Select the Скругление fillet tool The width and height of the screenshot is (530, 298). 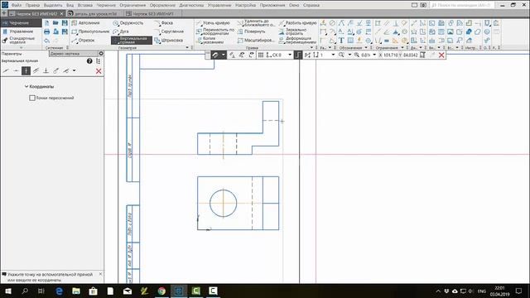pos(169,31)
